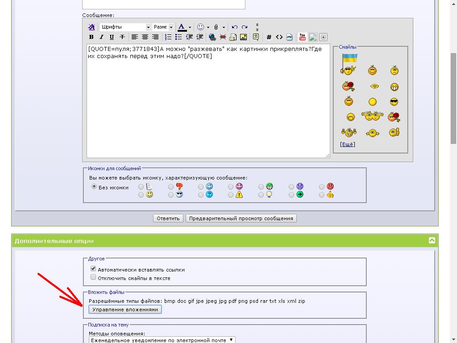Insert the thumbs-up smiley from Смайлы panel
457x343 pixels.
coord(394,132)
